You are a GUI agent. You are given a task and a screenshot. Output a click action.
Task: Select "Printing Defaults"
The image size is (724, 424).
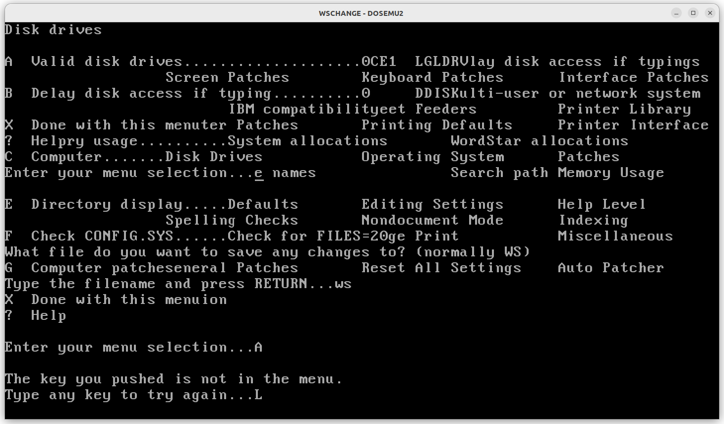pyautogui.click(x=436, y=124)
